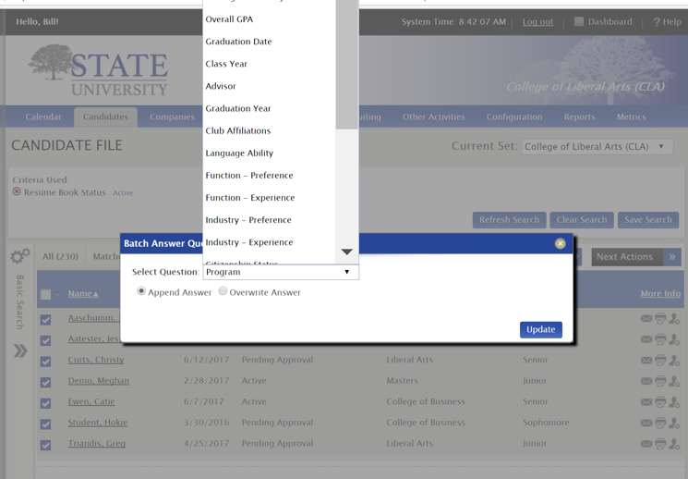Viewport: 688px width, 479px height.
Task: Click person icon in Aaschumm row
Action: [674, 318]
